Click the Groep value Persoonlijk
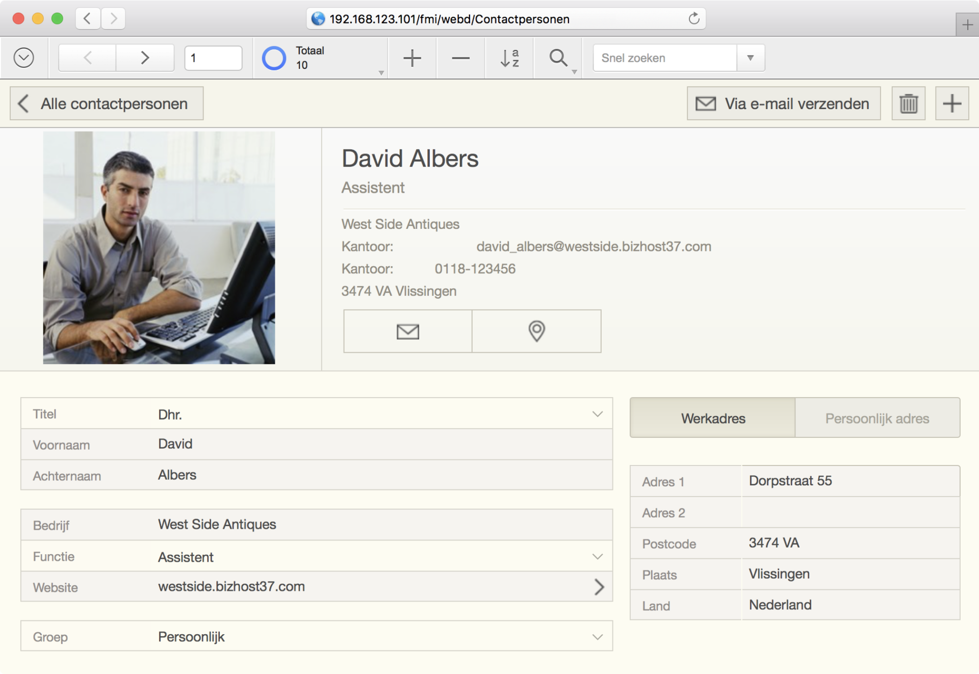979x674 pixels. click(191, 637)
